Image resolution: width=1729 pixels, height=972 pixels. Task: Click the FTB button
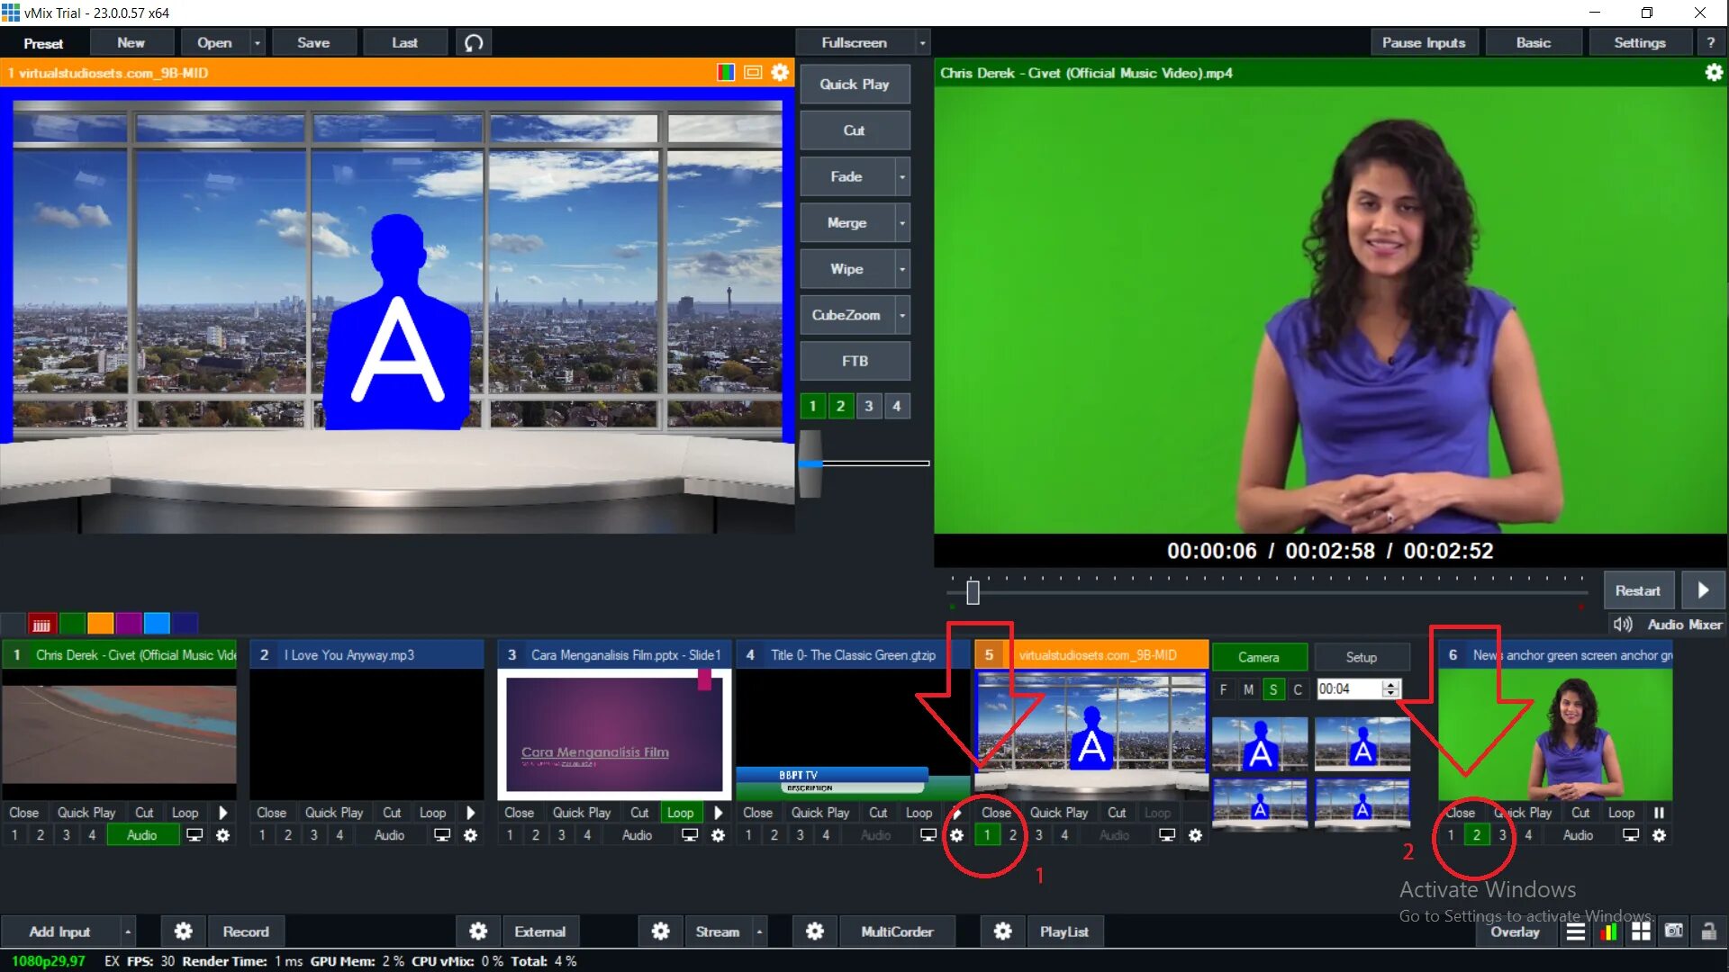click(854, 361)
